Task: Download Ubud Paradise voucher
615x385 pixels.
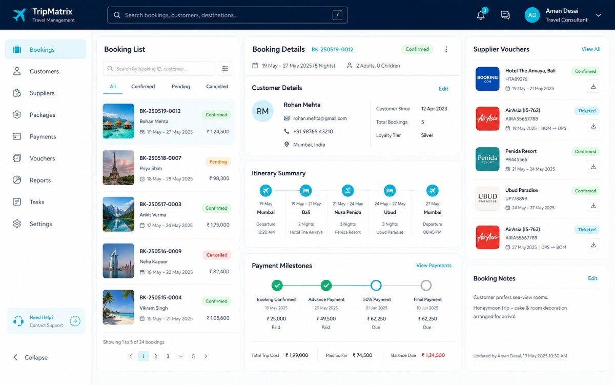Action: click(x=593, y=206)
